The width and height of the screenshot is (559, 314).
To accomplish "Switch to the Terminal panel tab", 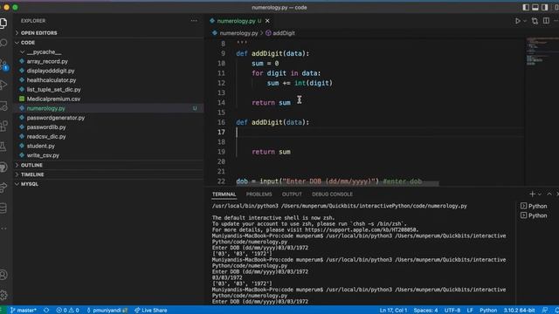I will [x=224, y=195].
